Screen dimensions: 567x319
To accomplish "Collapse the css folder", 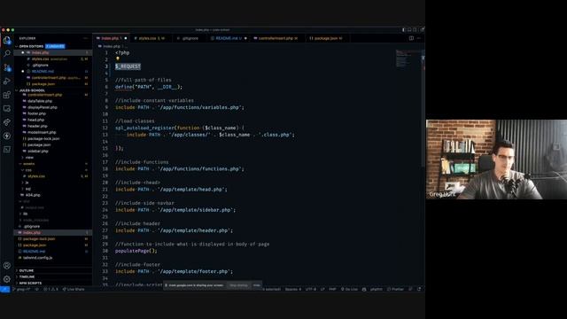I will click(28, 170).
